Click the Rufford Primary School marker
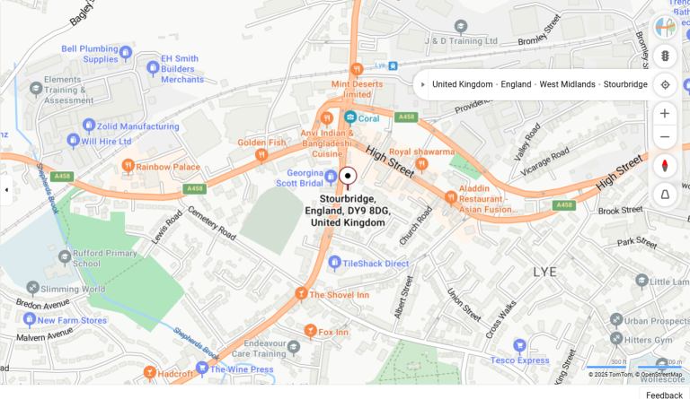Image resolution: width=690 pixels, height=399 pixels. pyautogui.click(x=65, y=257)
